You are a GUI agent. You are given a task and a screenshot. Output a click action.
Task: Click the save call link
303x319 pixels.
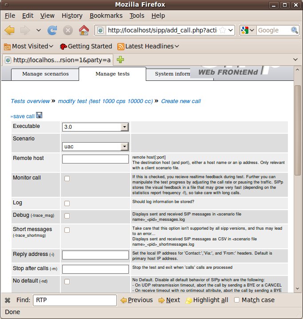24,116
